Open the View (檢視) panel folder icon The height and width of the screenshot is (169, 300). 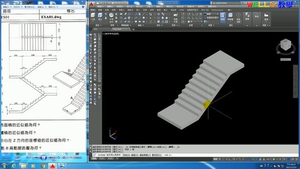266,16
